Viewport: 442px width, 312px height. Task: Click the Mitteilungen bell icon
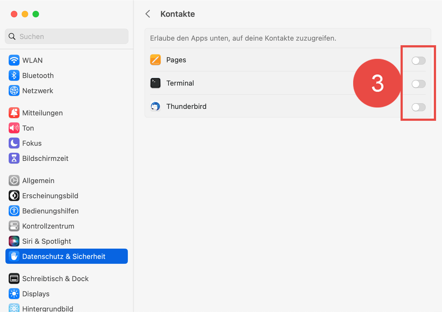(14, 113)
